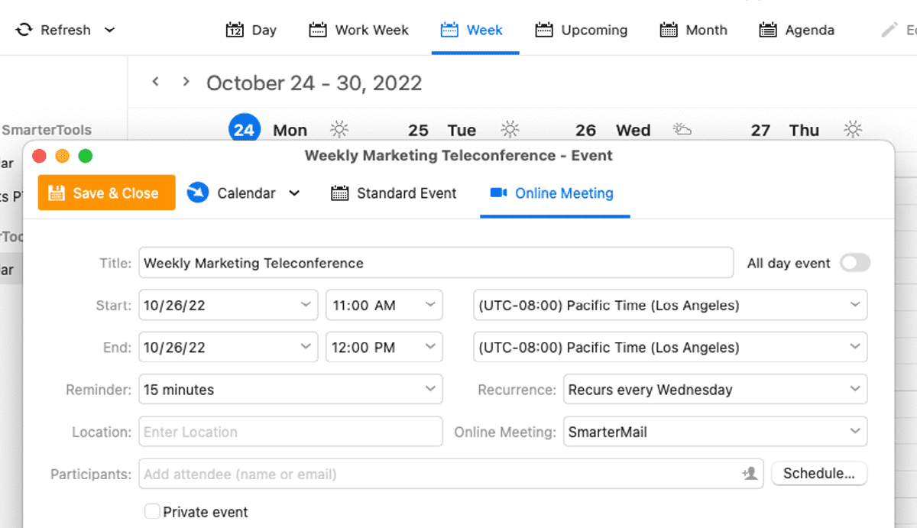
Task: Open the Schedule dialog
Action: coord(819,473)
